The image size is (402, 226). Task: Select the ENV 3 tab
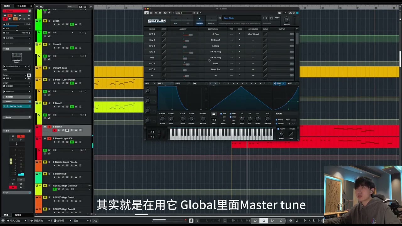(195, 83)
